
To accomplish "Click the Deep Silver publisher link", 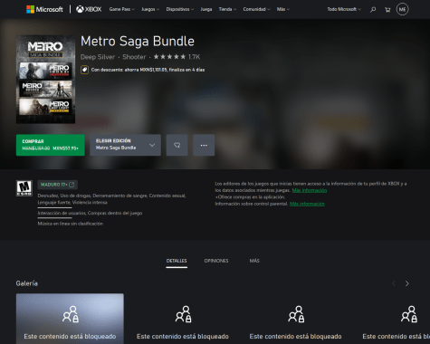I will click(x=98, y=57).
